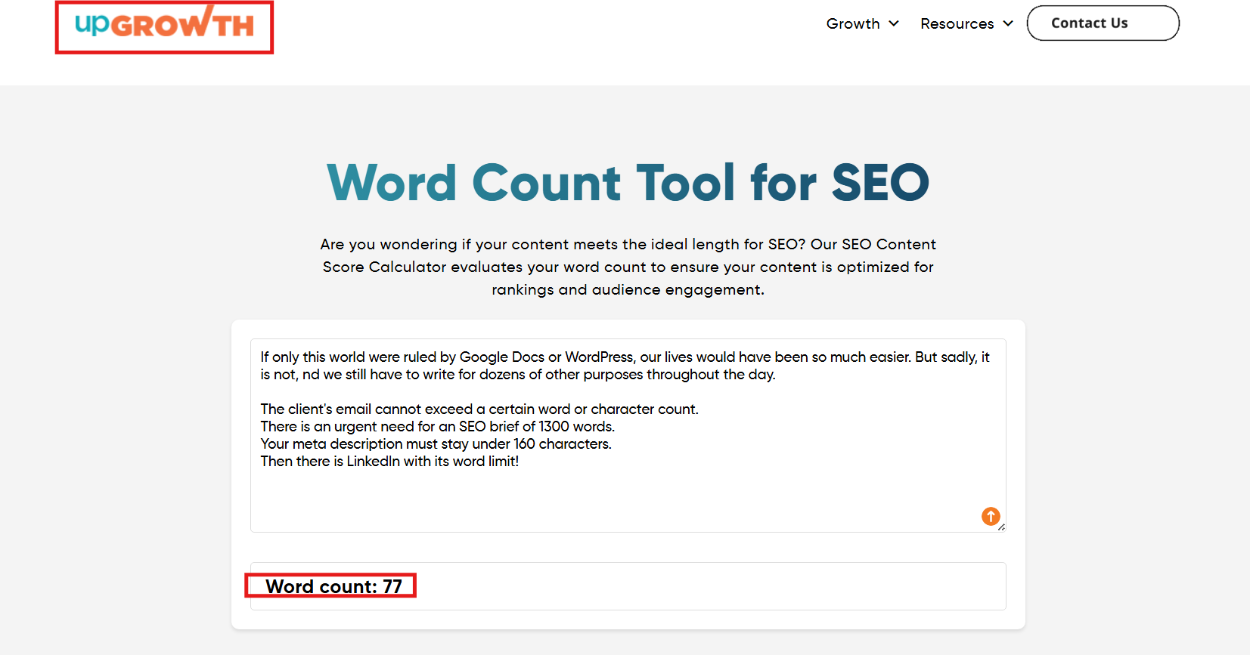Select the Word Count Tool for SEO heading
Image resolution: width=1250 pixels, height=655 pixels.
coord(628,183)
